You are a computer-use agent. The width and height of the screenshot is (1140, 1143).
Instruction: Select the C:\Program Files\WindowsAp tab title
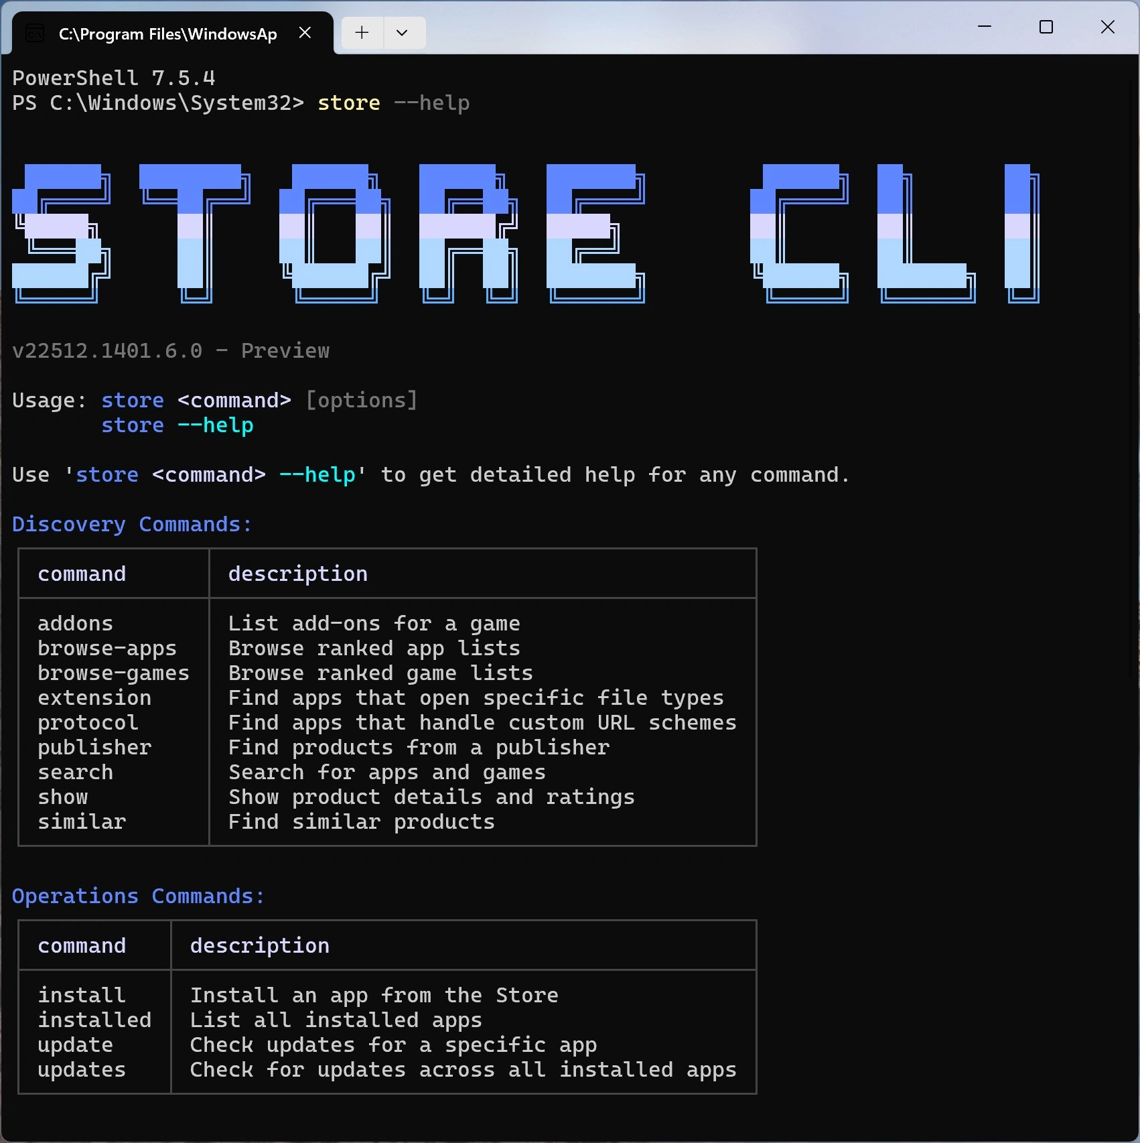click(167, 34)
